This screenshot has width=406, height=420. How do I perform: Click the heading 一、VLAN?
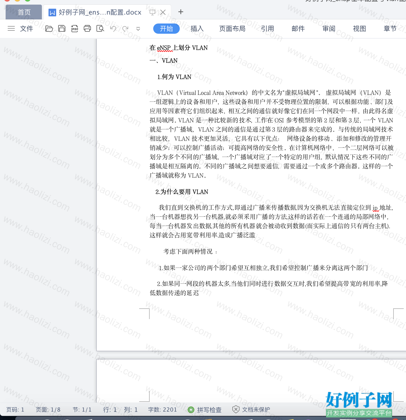(x=163, y=61)
